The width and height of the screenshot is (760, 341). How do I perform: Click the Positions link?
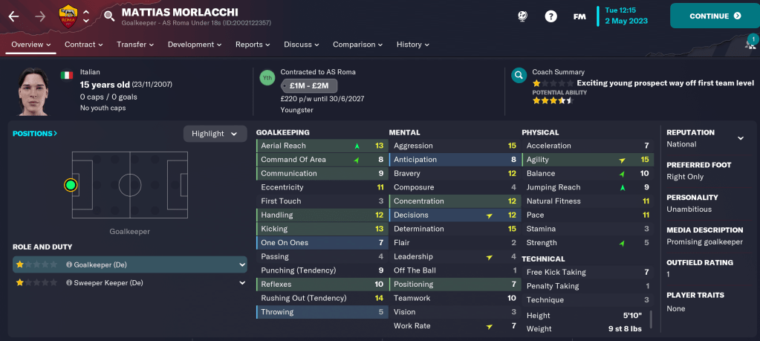35,134
